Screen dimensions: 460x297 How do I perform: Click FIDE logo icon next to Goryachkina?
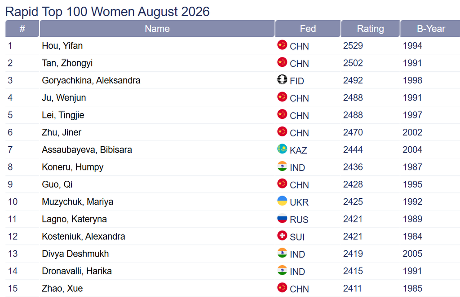(x=282, y=79)
